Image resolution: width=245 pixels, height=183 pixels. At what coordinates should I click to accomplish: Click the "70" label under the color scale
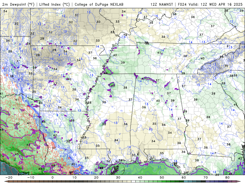pos(205,178)
